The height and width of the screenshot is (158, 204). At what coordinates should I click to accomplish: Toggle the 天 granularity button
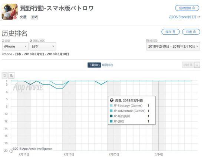(197, 65)
